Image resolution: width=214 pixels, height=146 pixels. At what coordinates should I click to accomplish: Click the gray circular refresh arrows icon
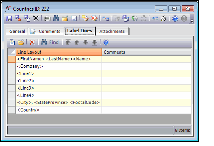pos(143,19)
